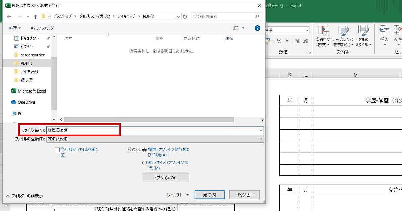The image size is (402, 211).
Task: Click the search magnifier icon in the dialog
Action: coord(257,16)
